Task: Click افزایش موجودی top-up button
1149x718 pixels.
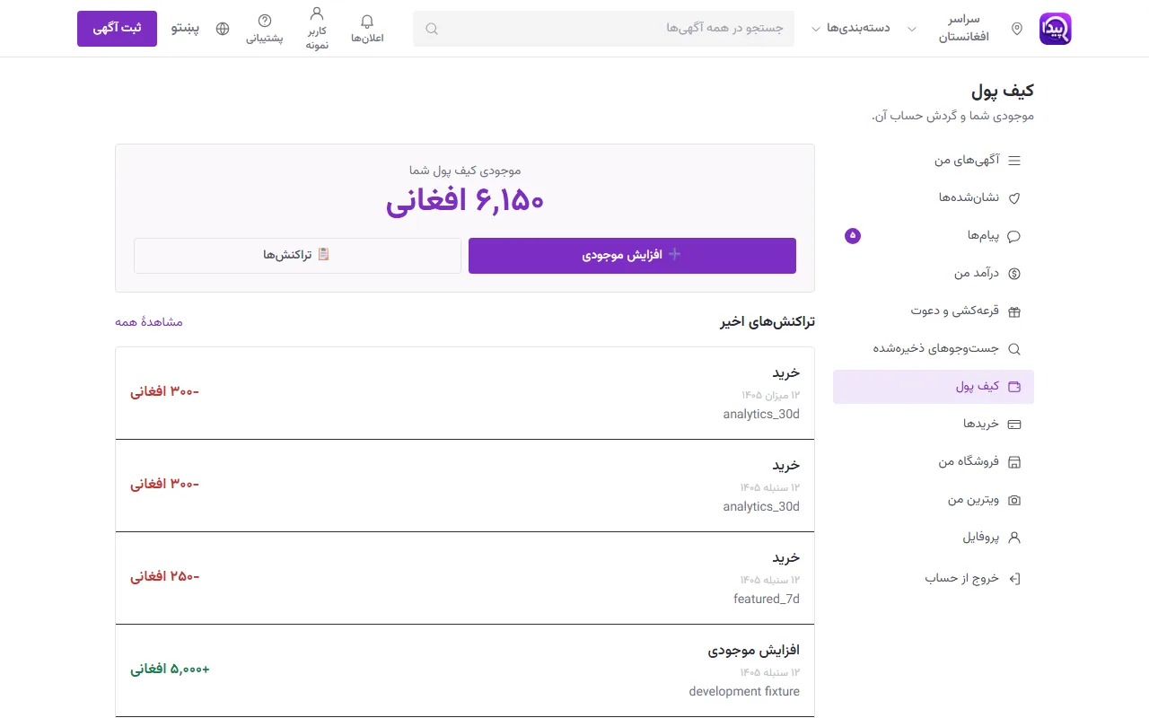Action: (632, 256)
